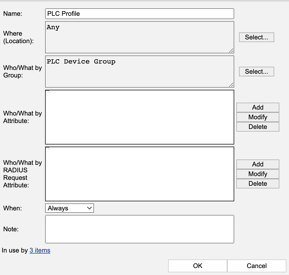Click inside the Note text area

point(140,229)
